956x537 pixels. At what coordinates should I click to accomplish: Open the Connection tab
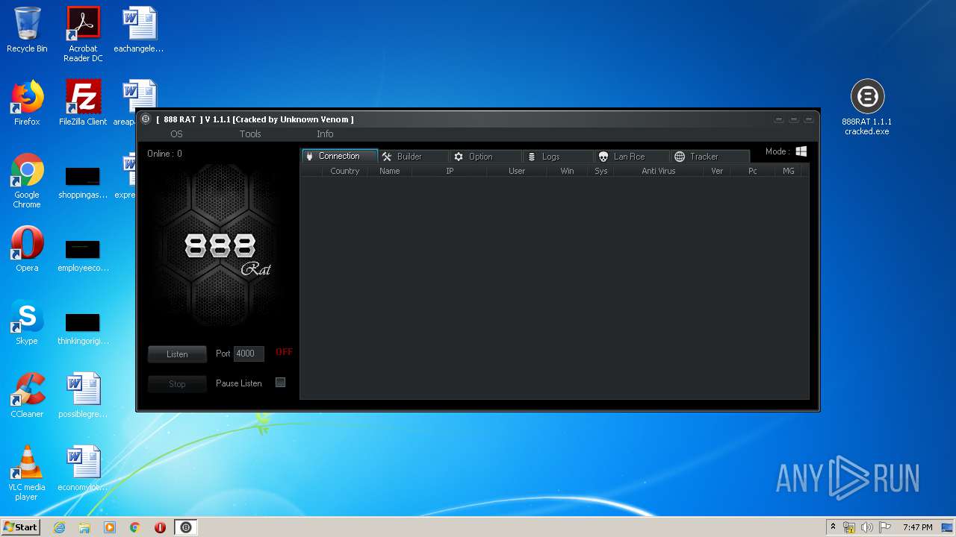click(x=339, y=156)
